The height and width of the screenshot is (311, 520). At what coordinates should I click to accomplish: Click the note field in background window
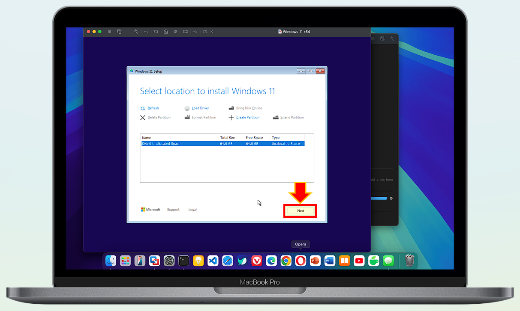coord(382,180)
